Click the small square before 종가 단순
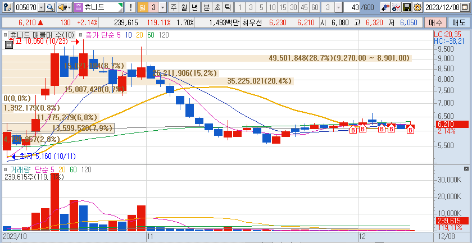 point(81,35)
